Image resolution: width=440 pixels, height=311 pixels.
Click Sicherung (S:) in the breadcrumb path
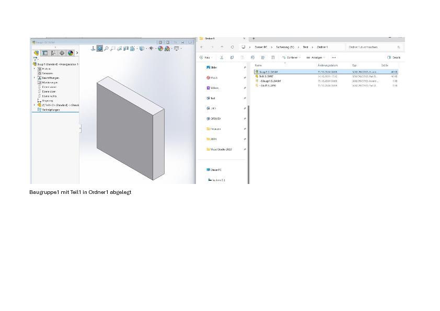tap(285, 47)
